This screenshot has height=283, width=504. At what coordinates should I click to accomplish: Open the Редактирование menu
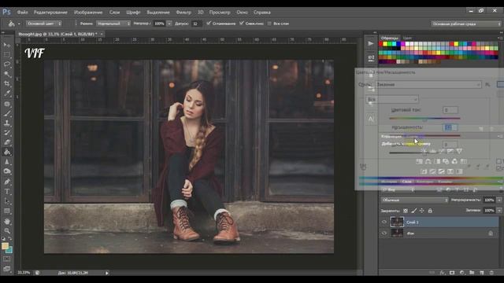[50, 13]
